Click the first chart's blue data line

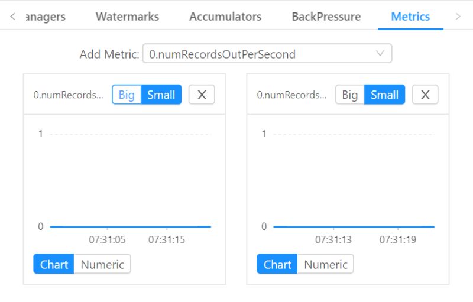point(130,226)
